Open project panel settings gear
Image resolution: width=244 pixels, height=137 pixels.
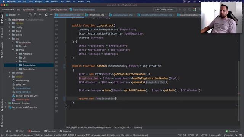coord(46,15)
